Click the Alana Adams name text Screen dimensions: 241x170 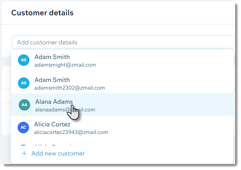click(54, 102)
